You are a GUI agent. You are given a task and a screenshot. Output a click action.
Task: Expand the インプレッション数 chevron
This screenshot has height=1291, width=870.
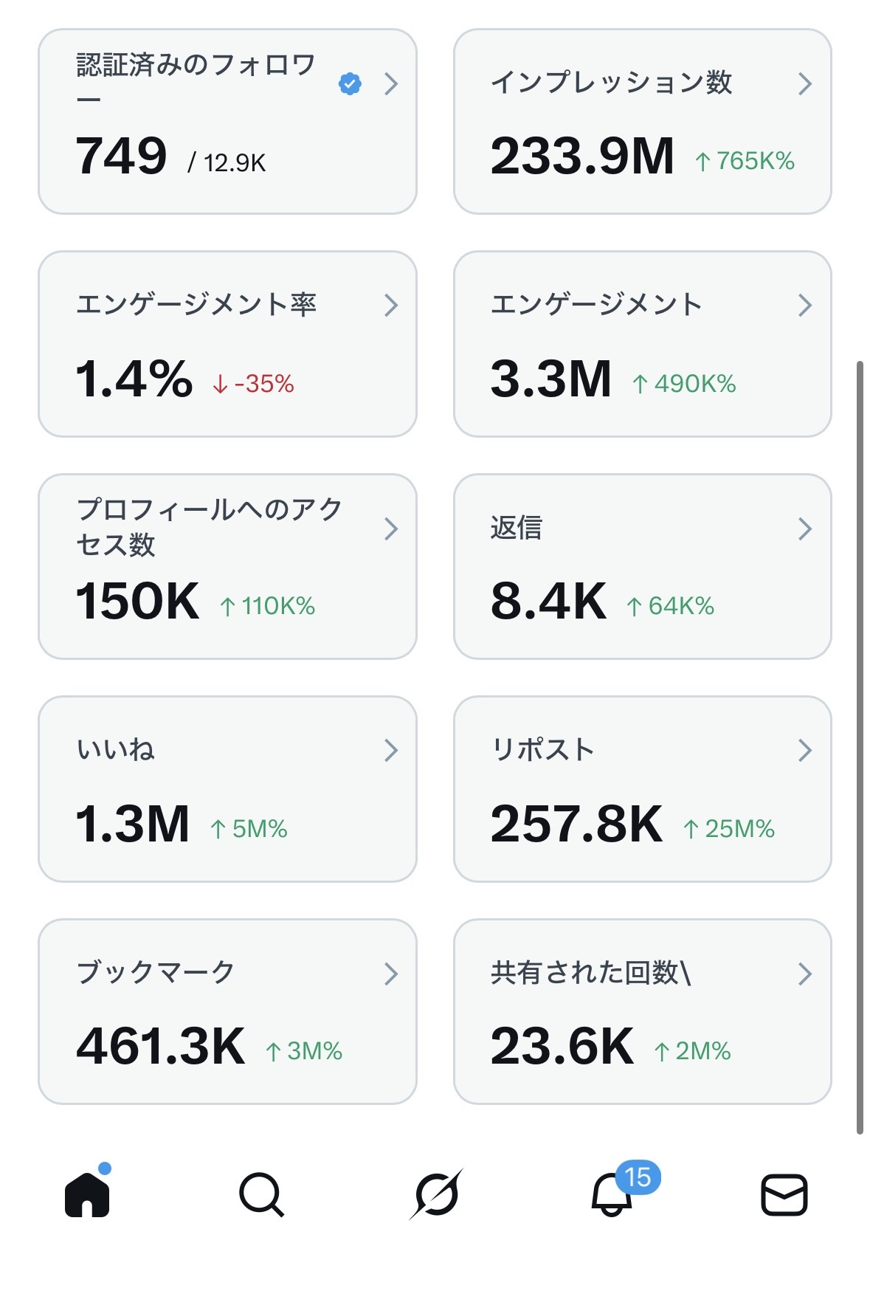point(804,84)
